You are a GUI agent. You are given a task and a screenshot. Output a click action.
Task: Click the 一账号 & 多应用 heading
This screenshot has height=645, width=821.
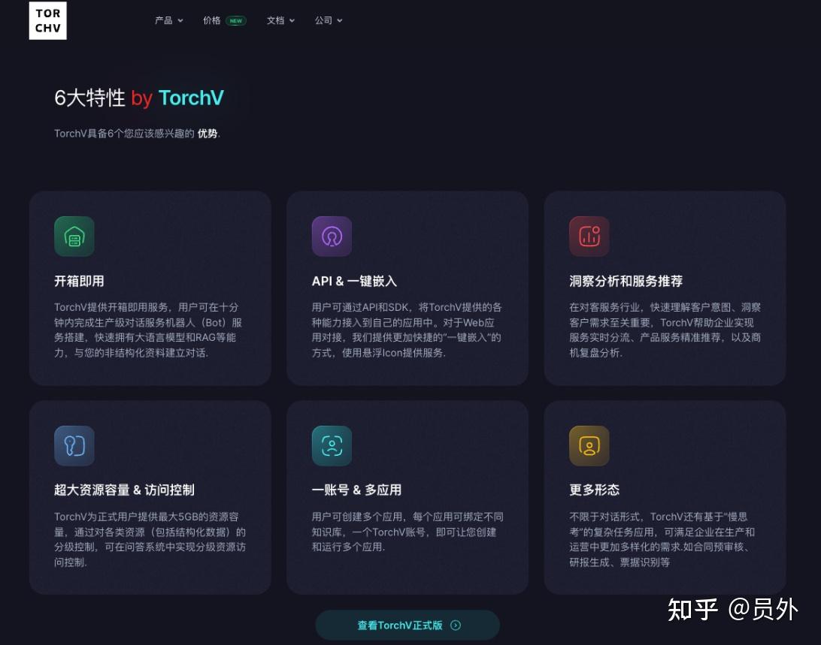[x=356, y=490]
